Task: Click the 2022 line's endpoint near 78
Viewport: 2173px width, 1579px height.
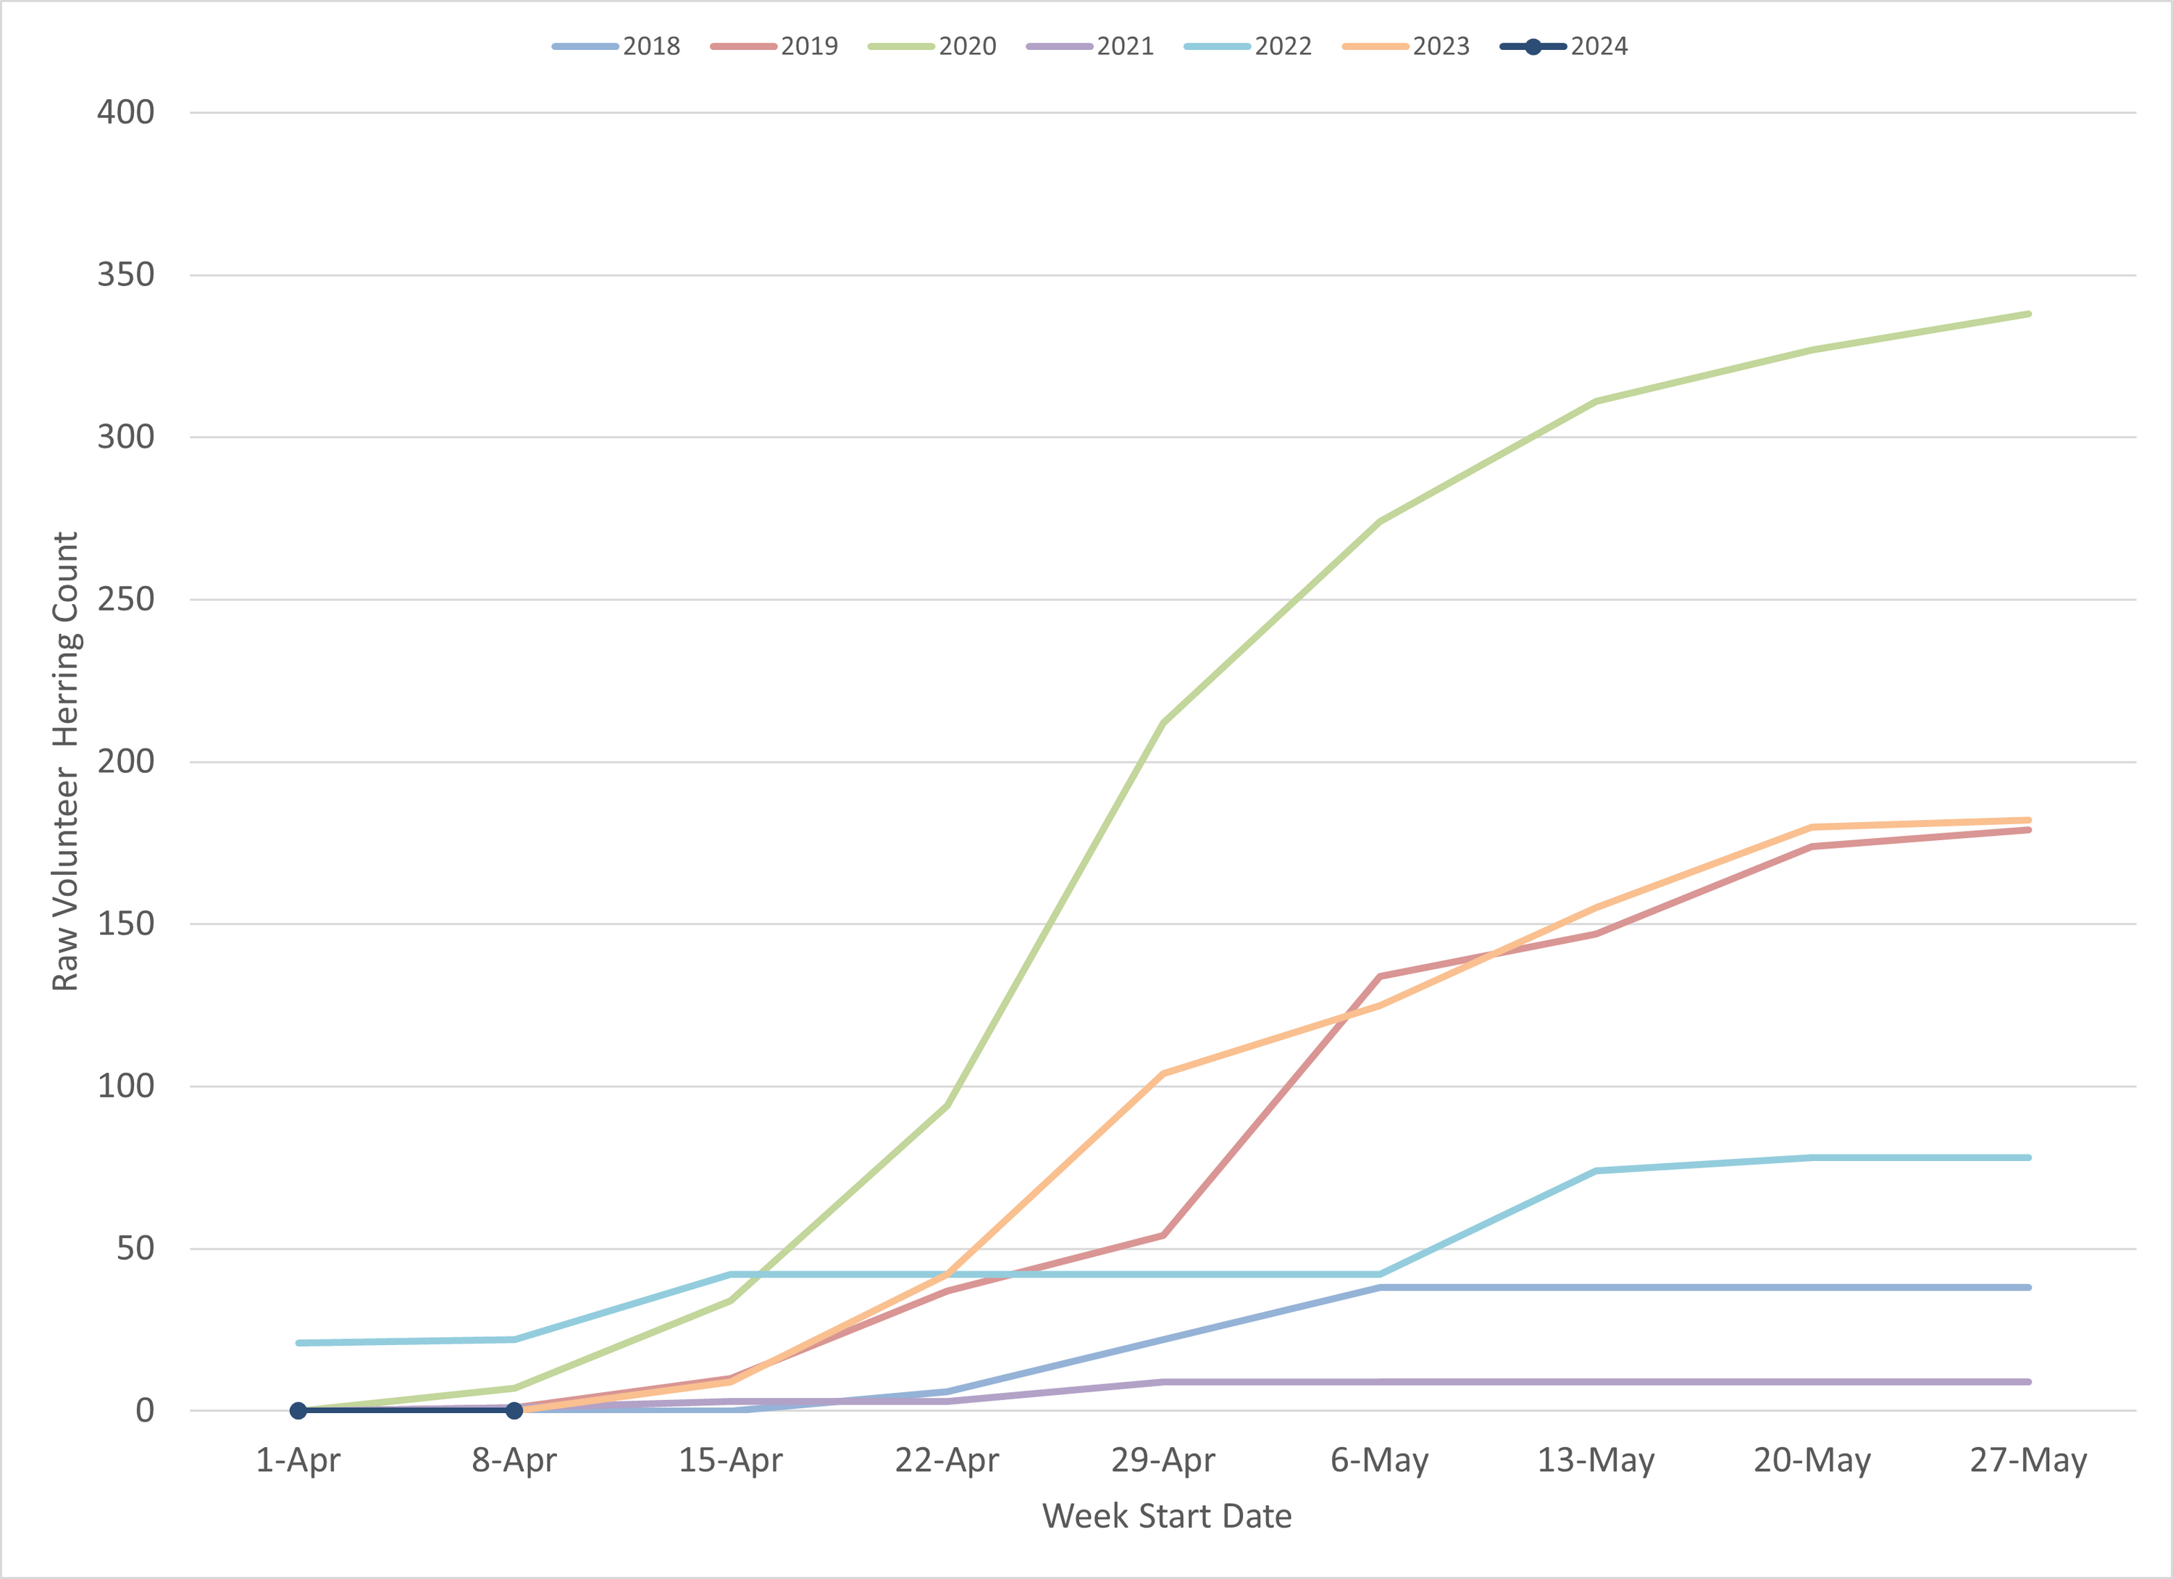Action: [2027, 1157]
